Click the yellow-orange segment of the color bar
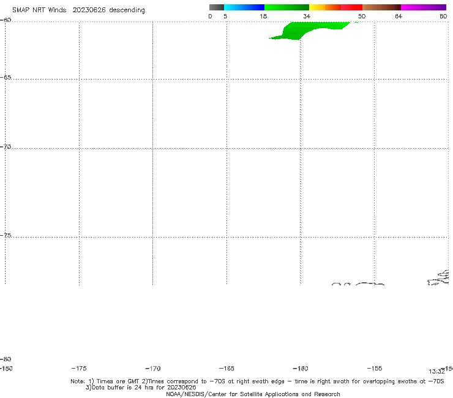Viewport: 453px width, 398px height. point(325,7)
